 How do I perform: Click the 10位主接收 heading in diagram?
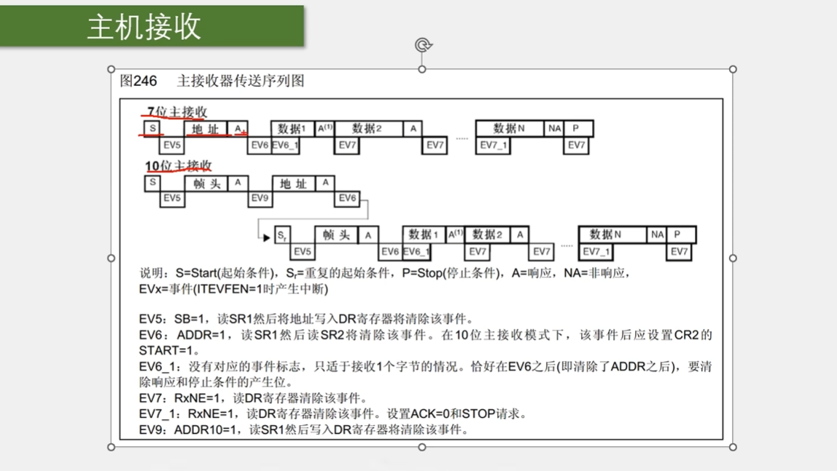tap(179, 167)
